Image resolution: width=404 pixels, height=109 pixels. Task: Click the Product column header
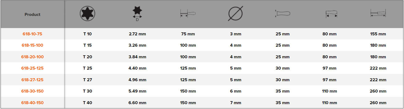pyautogui.click(x=32, y=15)
